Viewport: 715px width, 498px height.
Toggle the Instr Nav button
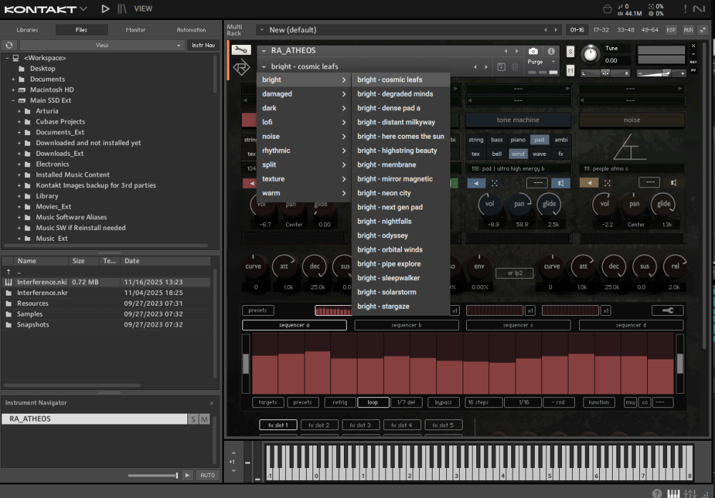pos(203,45)
